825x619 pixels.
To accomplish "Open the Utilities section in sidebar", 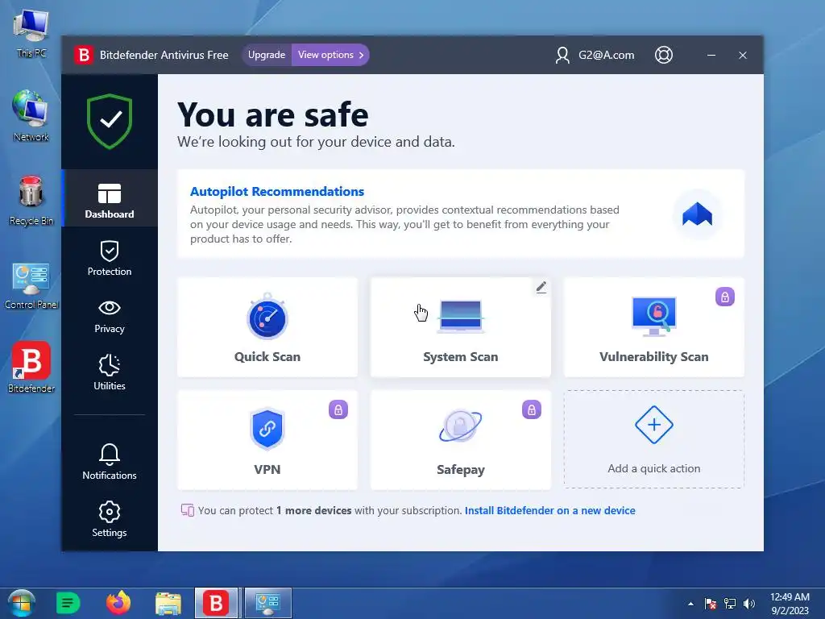I will click(110, 372).
